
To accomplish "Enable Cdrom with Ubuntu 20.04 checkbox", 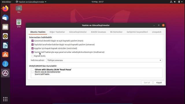I will [x=33, y=72].
